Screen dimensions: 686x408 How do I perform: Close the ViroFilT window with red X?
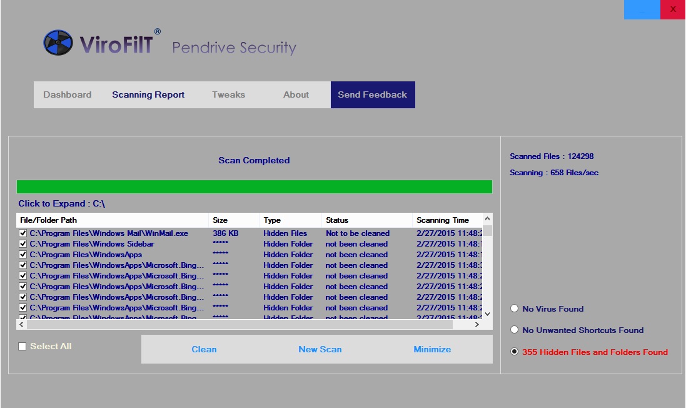[x=673, y=9]
